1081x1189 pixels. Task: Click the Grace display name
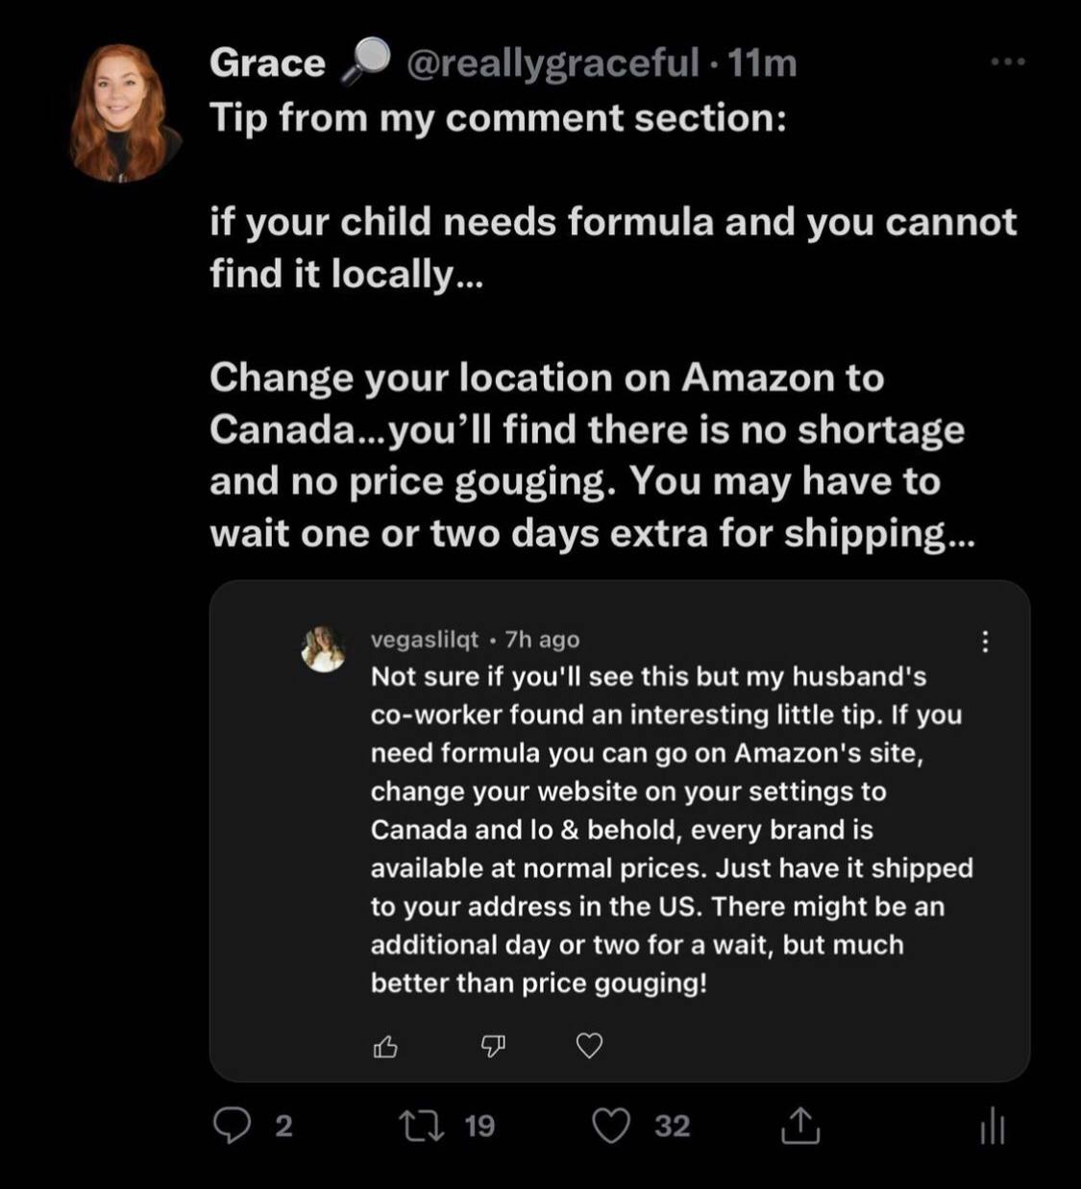[267, 63]
